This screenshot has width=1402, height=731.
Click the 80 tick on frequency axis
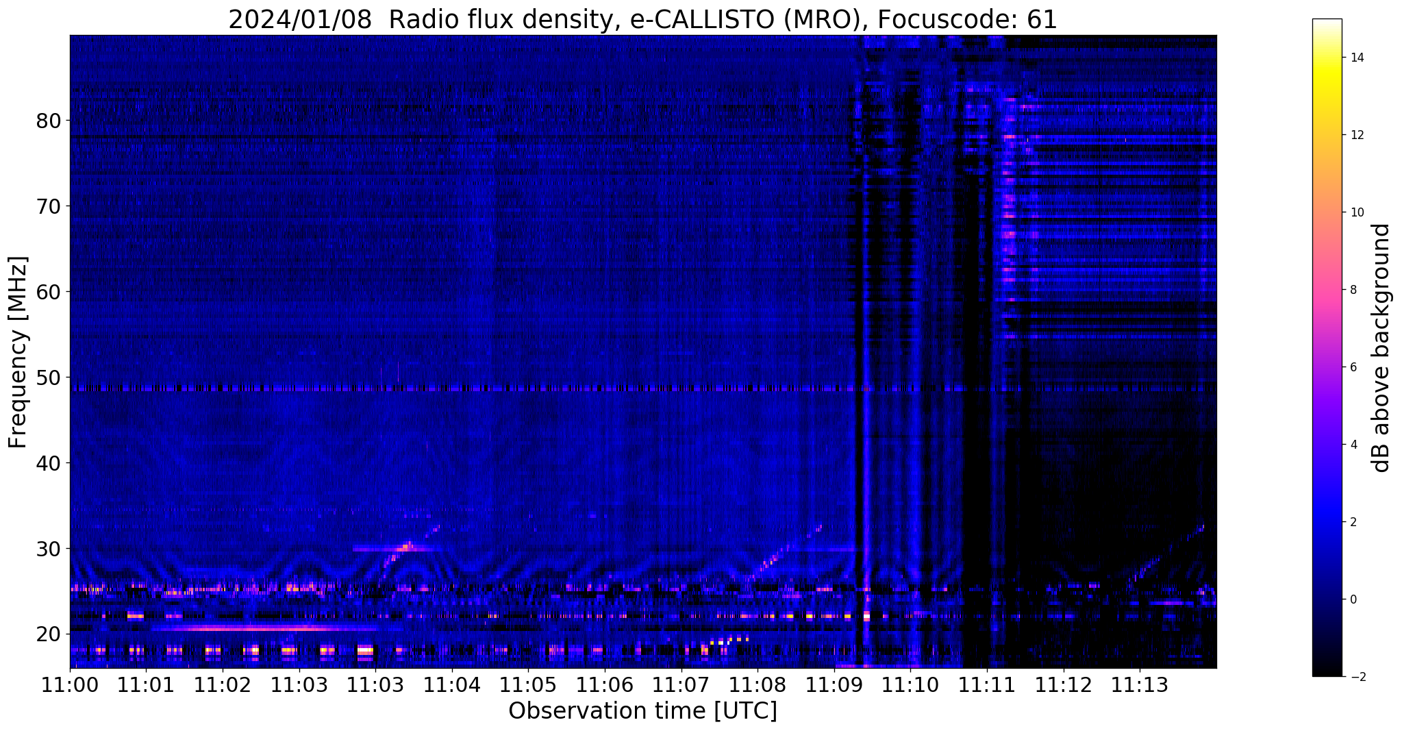click(49, 121)
